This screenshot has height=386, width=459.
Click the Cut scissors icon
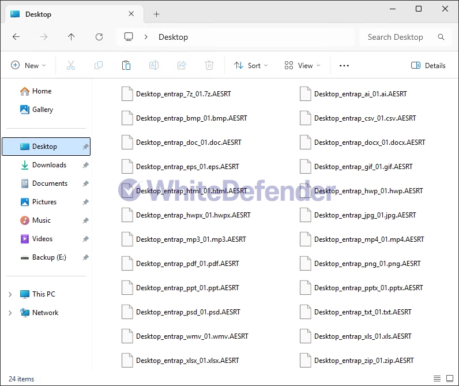(71, 66)
